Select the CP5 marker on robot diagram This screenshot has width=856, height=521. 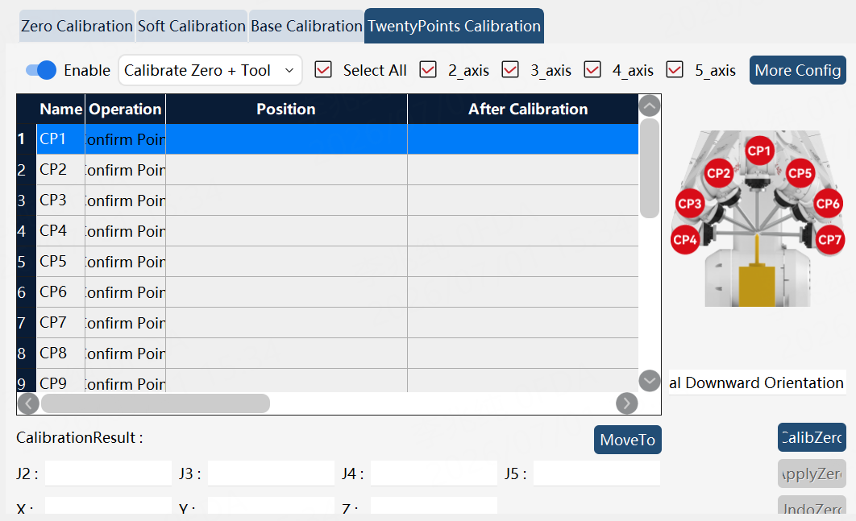(x=800, y=173)
